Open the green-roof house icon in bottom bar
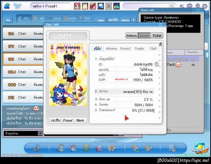Screen dimensions: 211x164 (x=148, y=148)
